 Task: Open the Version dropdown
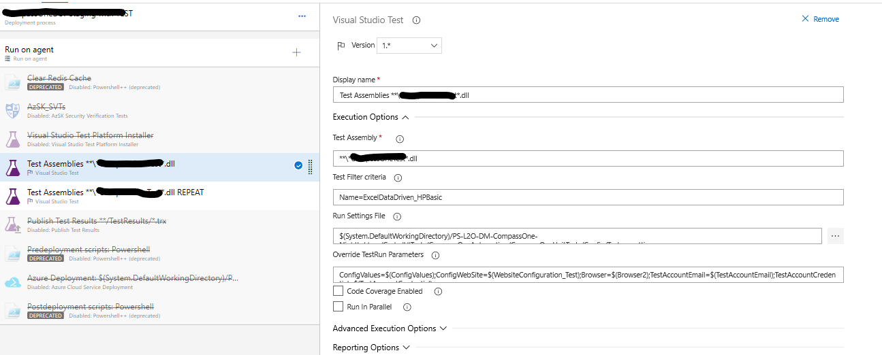(x=411, y=46)
